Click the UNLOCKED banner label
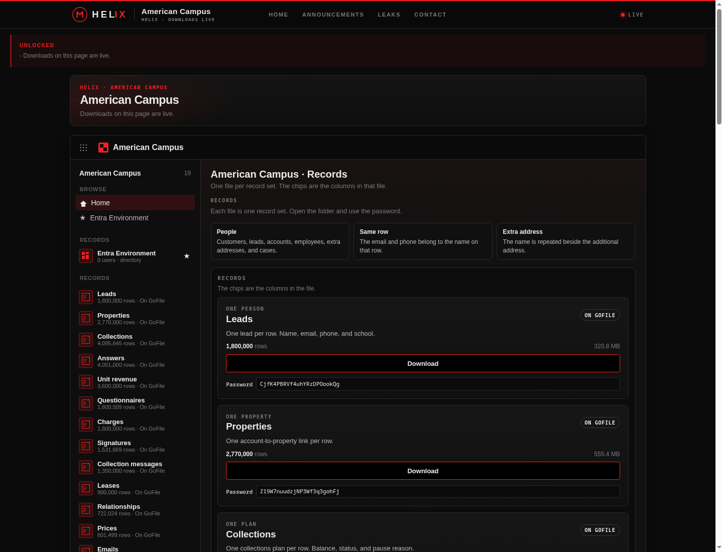Image resolution: width=723 pixels, height=552 pixels. (x=37, y=45)
